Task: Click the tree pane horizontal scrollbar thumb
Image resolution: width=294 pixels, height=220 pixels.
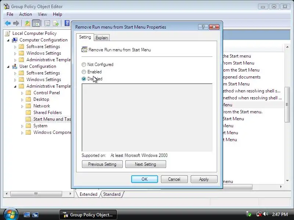Action: (36, 194)
